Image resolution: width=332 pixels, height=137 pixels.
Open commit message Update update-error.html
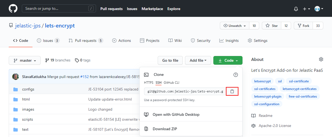[x=110, y=99]
